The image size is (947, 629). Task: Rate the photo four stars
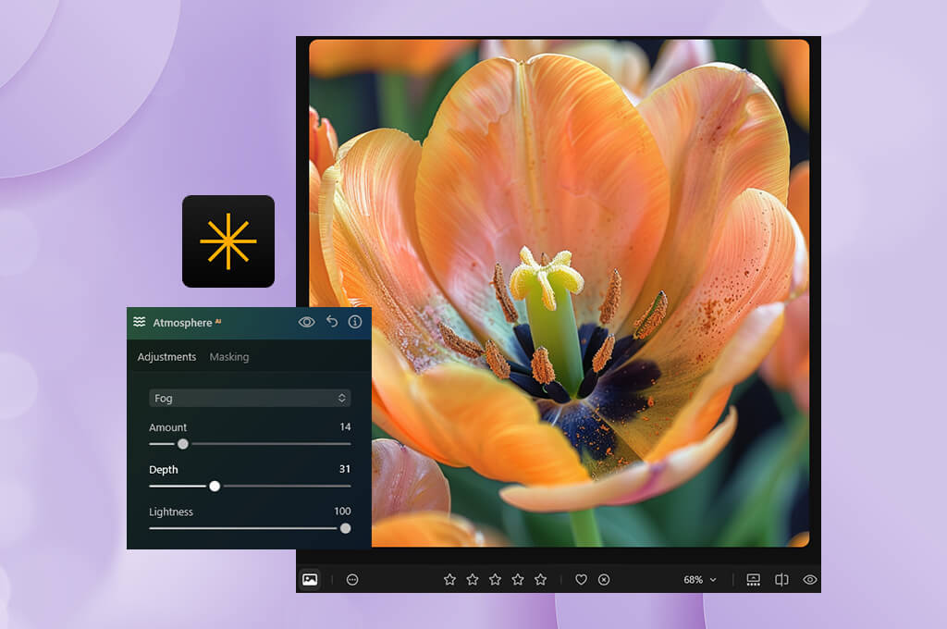(x=518, y=579)
